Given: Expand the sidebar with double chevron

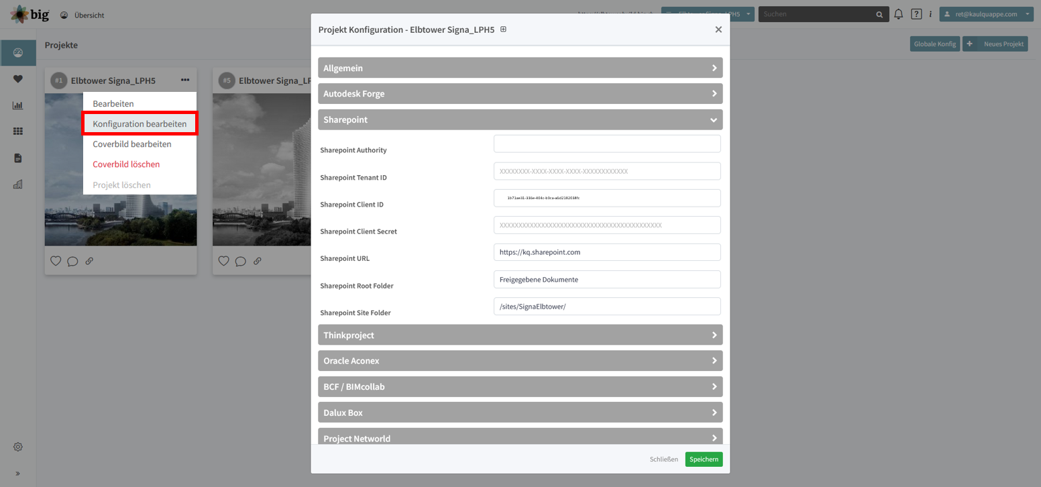Looking at the screenshot, I should coord(18,474).
